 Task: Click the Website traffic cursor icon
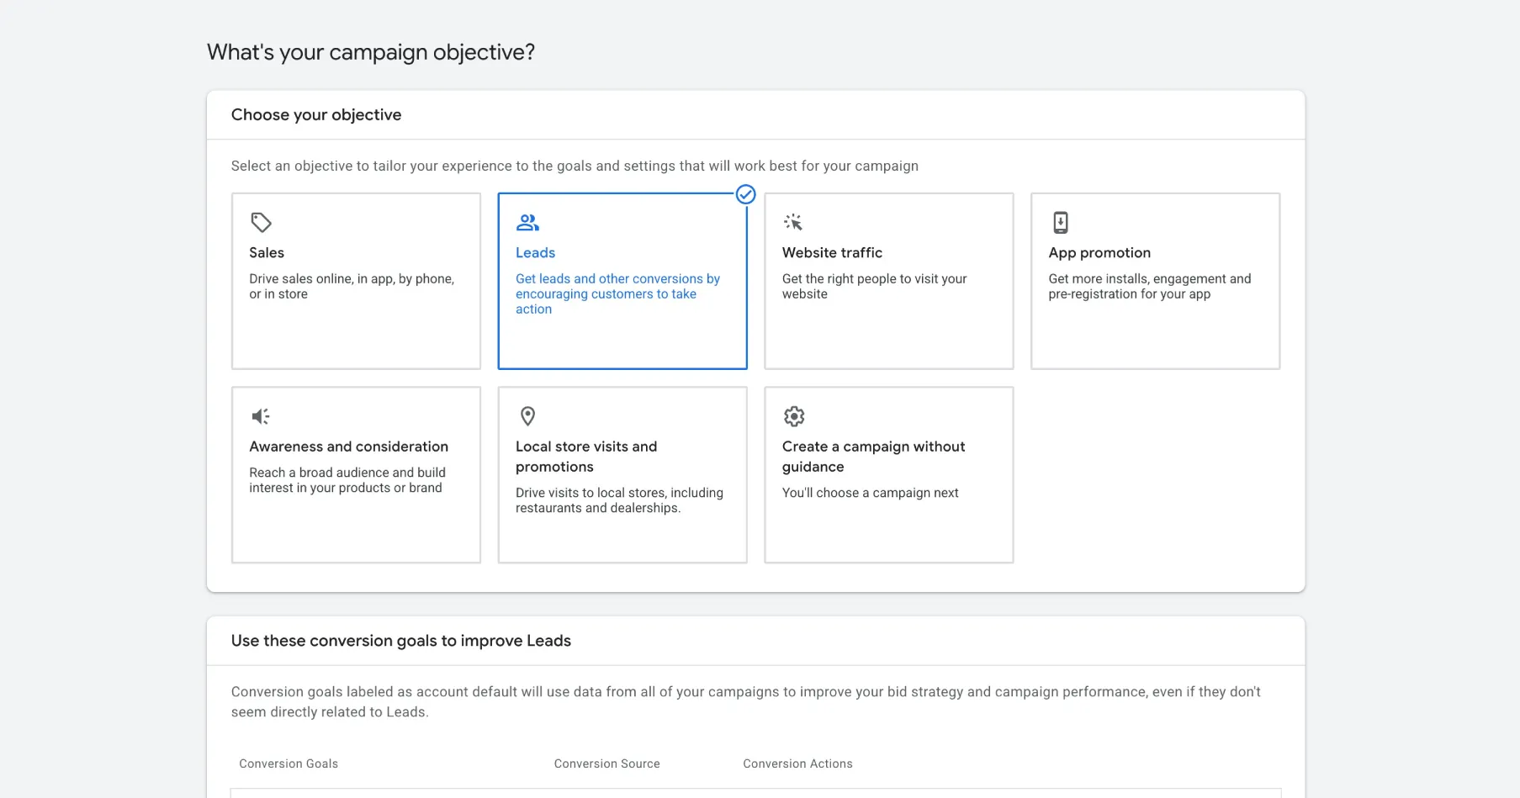click(x=793, y=223)
